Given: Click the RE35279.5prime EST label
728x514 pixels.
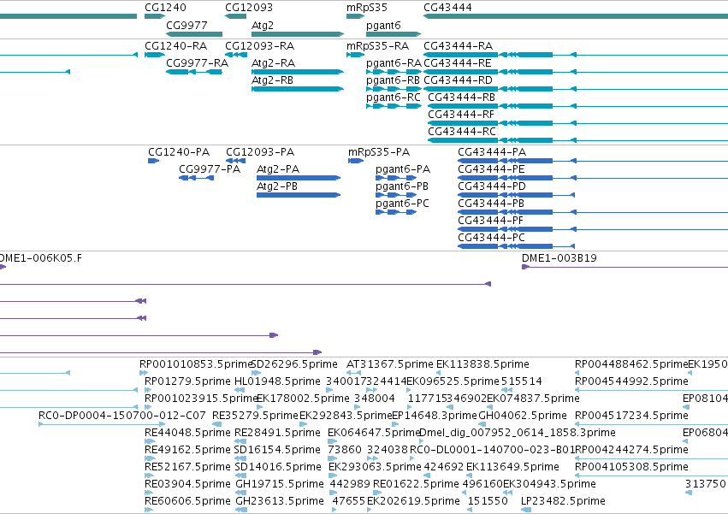Looking at the screenshot, I should [x=255, y=416].
